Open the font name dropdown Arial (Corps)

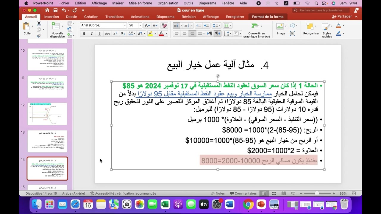point(125,25)
